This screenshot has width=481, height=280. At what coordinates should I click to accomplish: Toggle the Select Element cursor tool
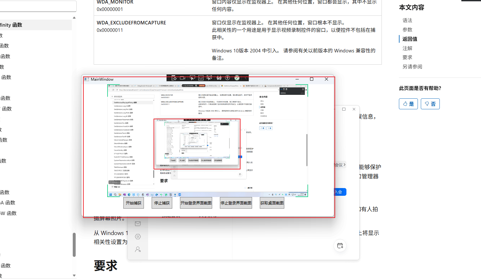tap(192, 78)
